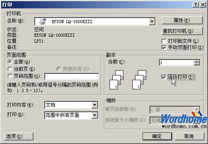Cancel dialog with 取消 button
This screenshot has height=144, width=208.
coord(189,136)
